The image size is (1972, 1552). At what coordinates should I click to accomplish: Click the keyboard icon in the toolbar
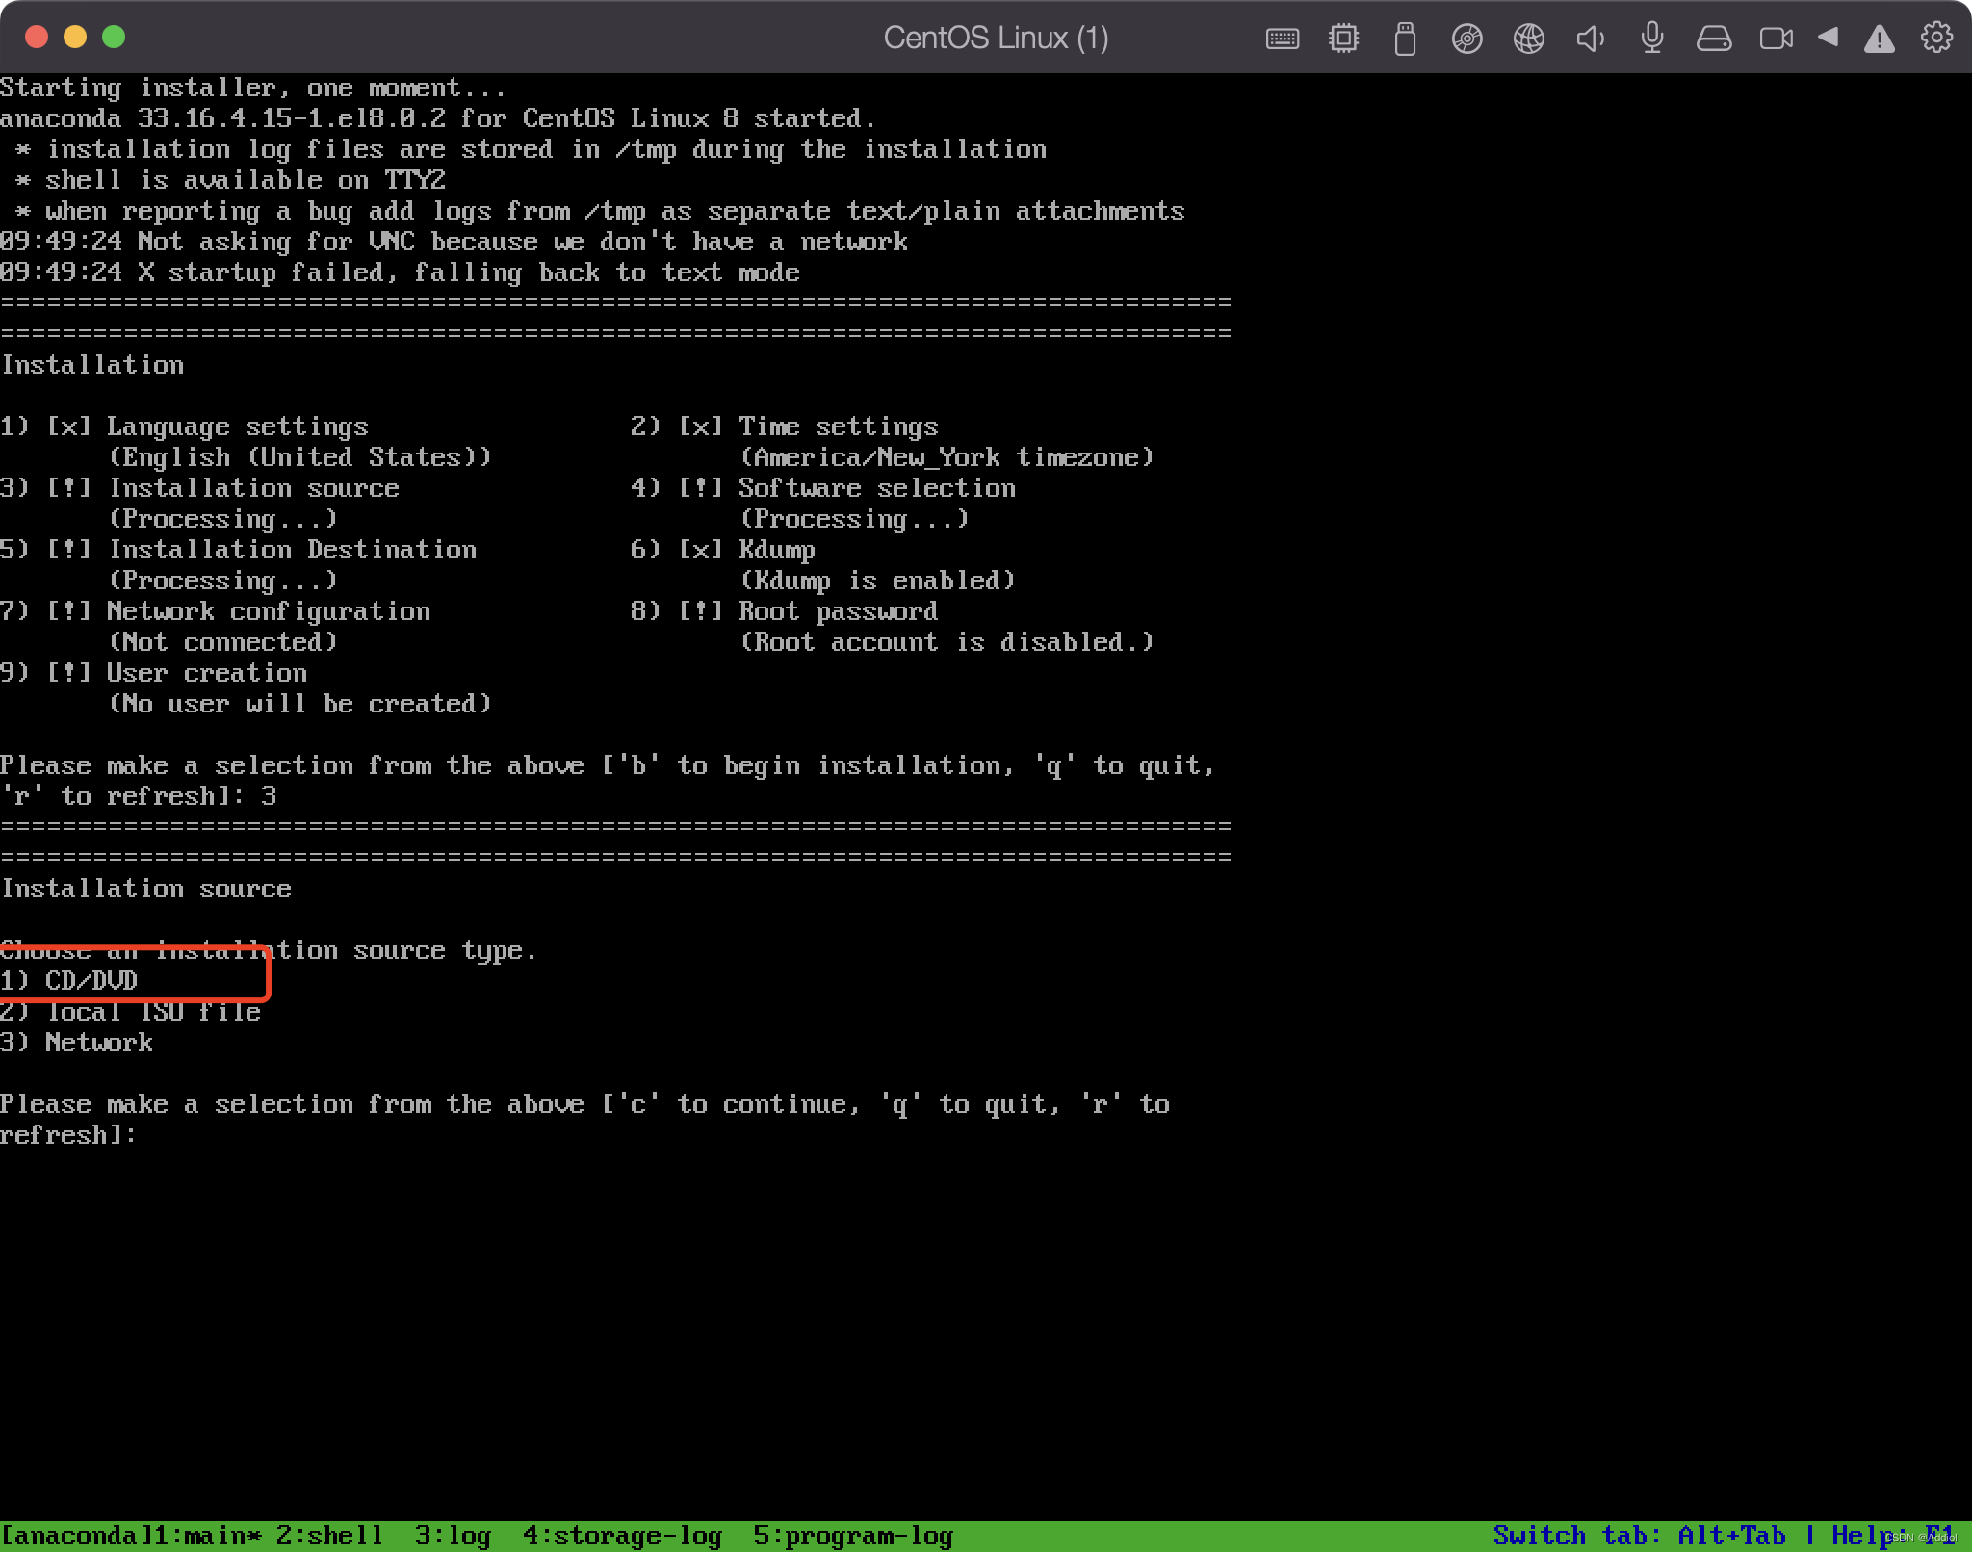(x=1282, y=39)
